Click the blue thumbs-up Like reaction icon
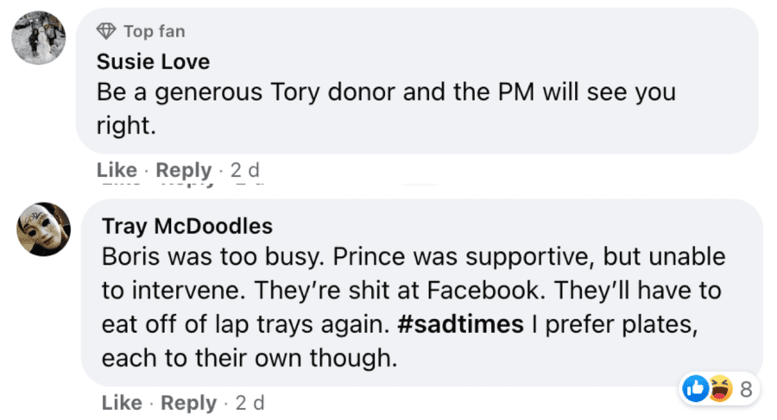This screenshot has height=420, width=777. (x=694, y=389)
